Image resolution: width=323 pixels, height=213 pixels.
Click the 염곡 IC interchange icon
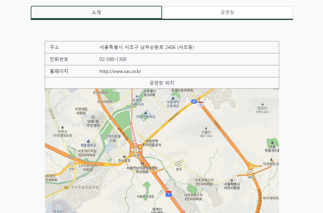(178, 164)
